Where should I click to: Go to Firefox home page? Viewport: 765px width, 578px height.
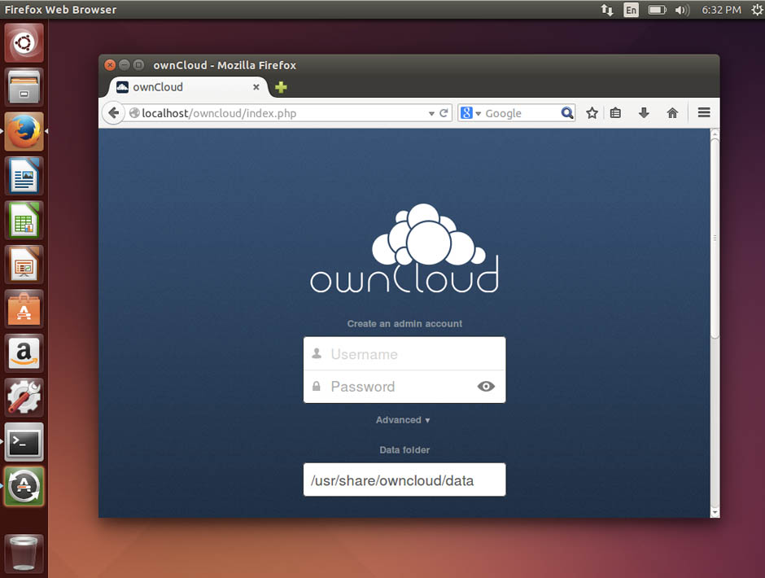tap(672, 113)
